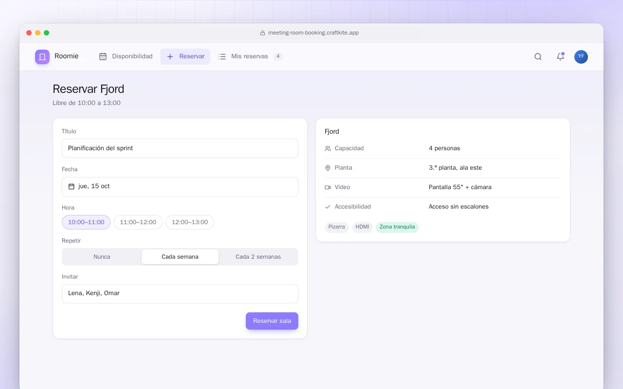Click the lock icon in the address bar
This screenshot has width=623, height=389.
click(263, 33)
